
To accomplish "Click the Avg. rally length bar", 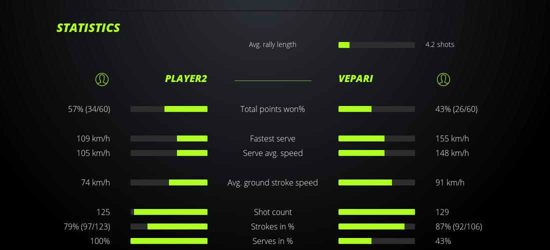I will pos(376,45).
